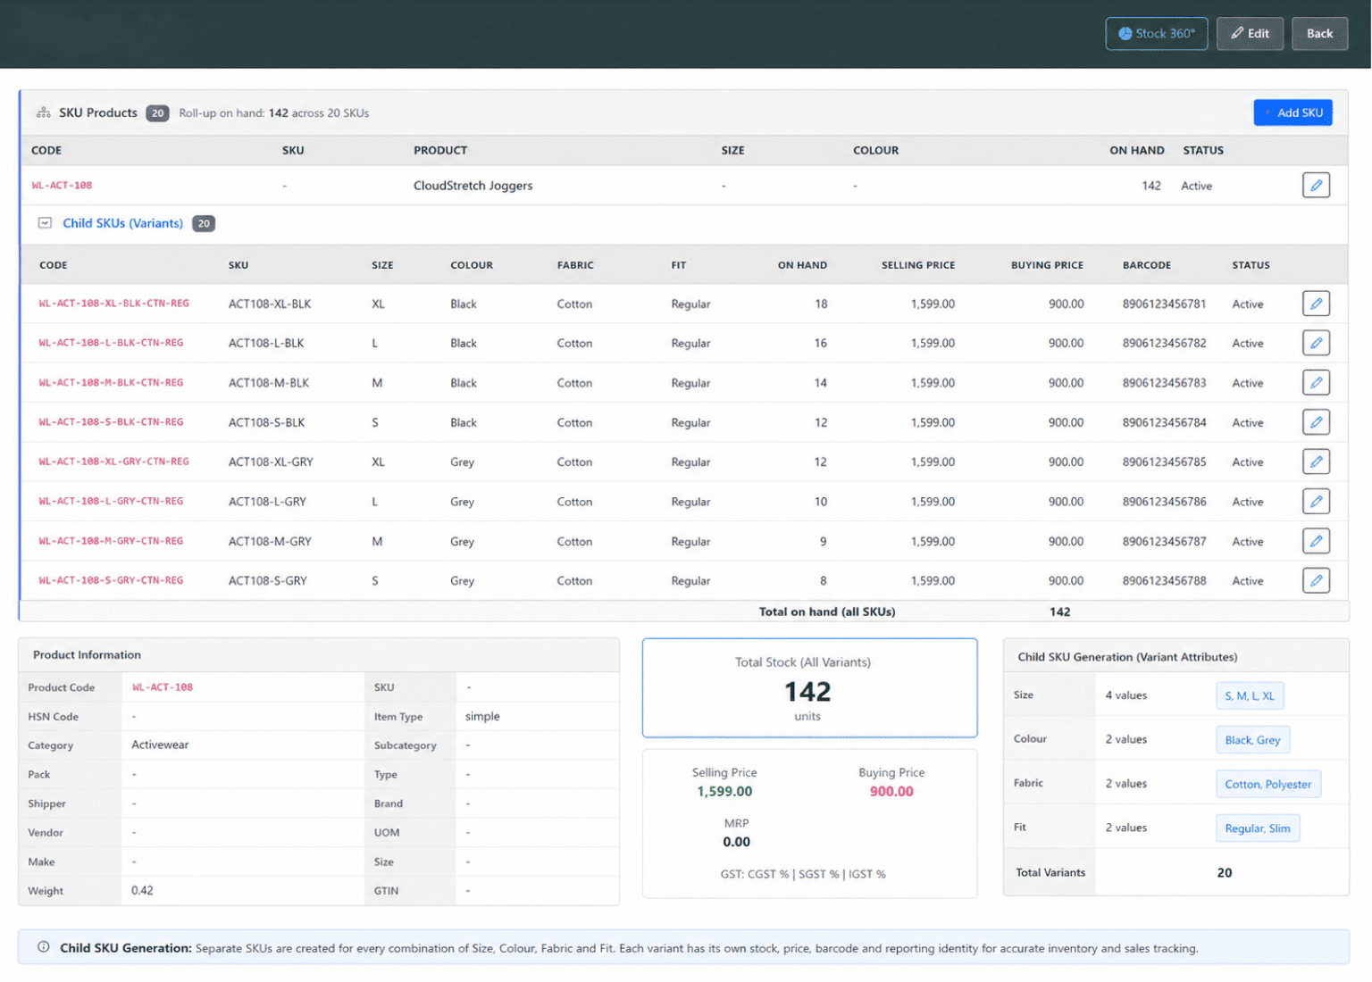
Task: Edit variant ACT108-L-BLK pencil icon
Action: point(1316,343)
